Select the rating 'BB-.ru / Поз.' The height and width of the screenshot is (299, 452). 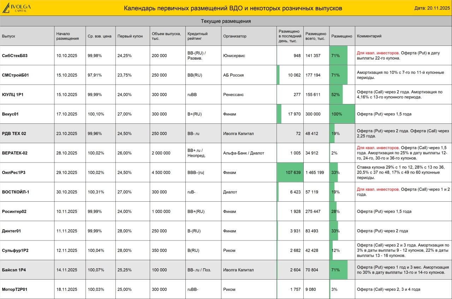pos(199,270)
